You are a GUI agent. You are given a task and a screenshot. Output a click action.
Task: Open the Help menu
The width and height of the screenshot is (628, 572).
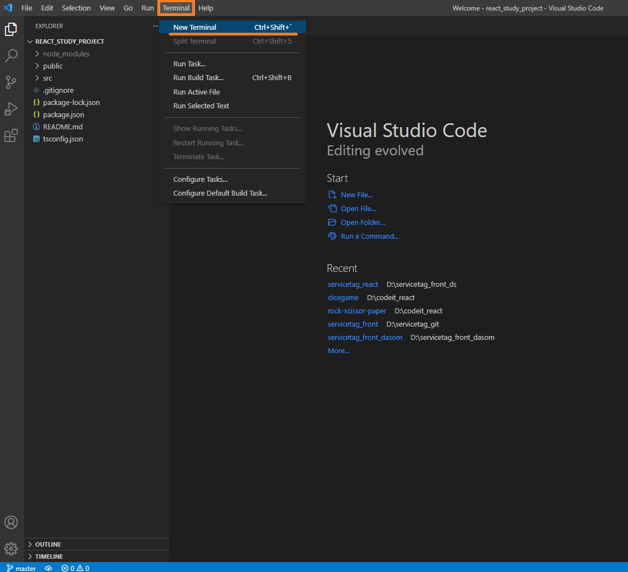coord(206,8)
